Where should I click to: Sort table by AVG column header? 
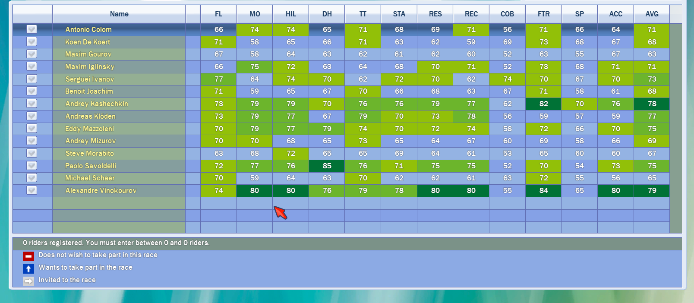pos(652,14)
